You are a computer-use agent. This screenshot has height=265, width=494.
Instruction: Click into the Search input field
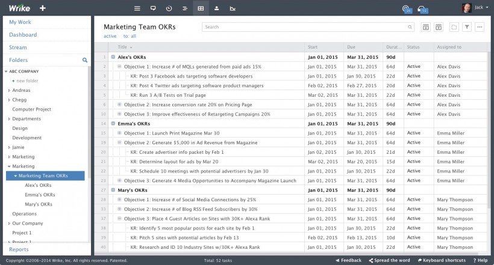[x=308, y=27]
